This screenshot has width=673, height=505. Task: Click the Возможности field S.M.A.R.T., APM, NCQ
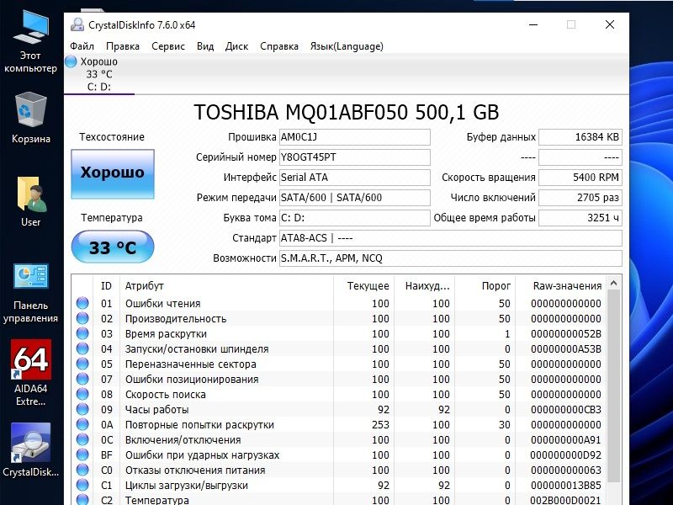pyautogui.click(x=451, y=258)
